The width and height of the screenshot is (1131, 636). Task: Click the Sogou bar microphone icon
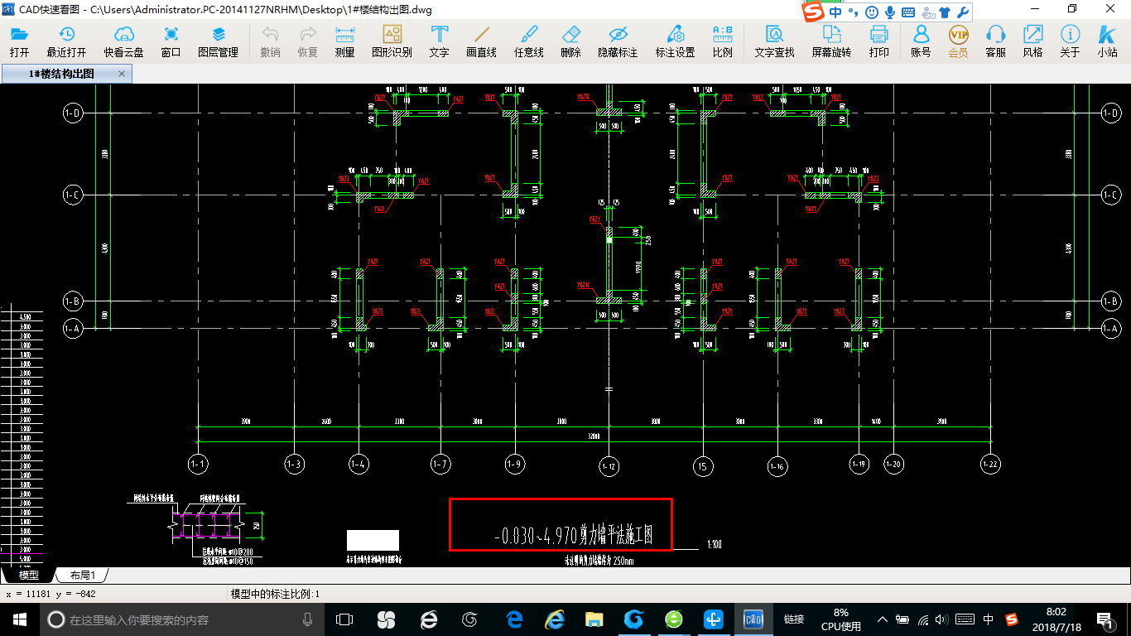[x=890, y=12]
